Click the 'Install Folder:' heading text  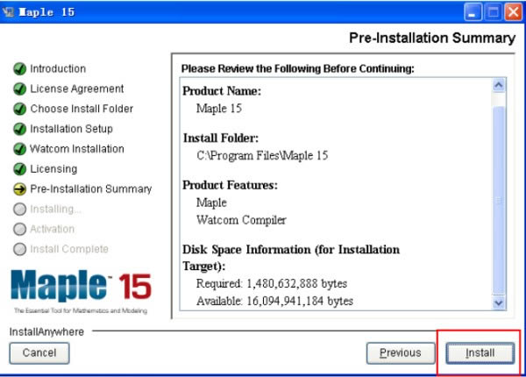tap(221, 138)
